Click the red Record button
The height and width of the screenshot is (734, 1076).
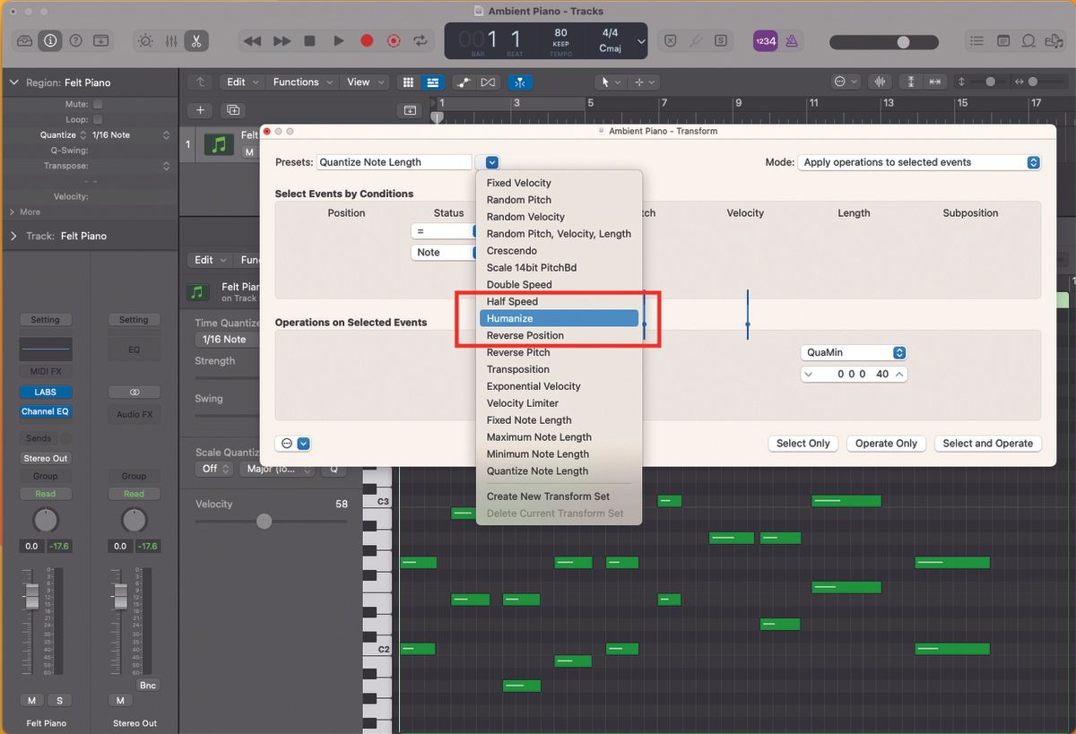pos(366,41)
